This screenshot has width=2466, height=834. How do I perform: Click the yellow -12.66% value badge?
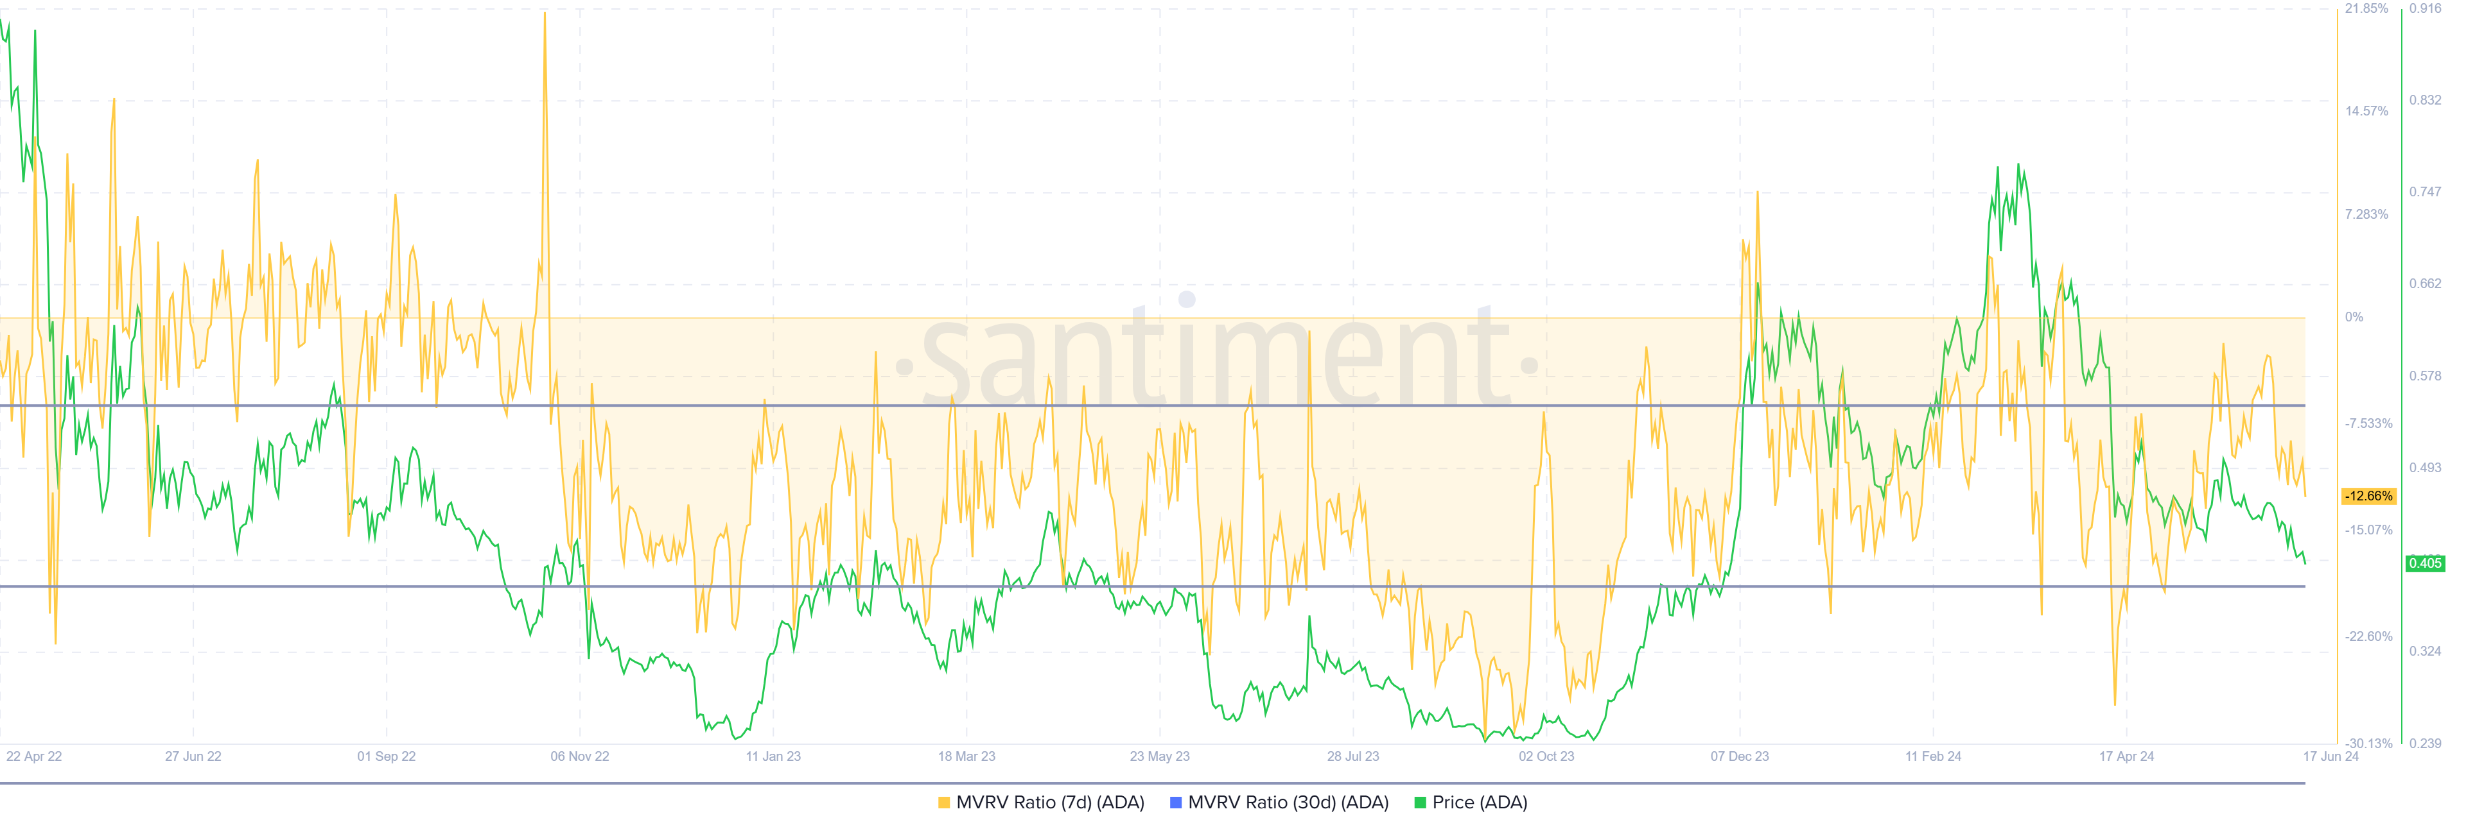pyautogui.click(x=2368, y=497)
